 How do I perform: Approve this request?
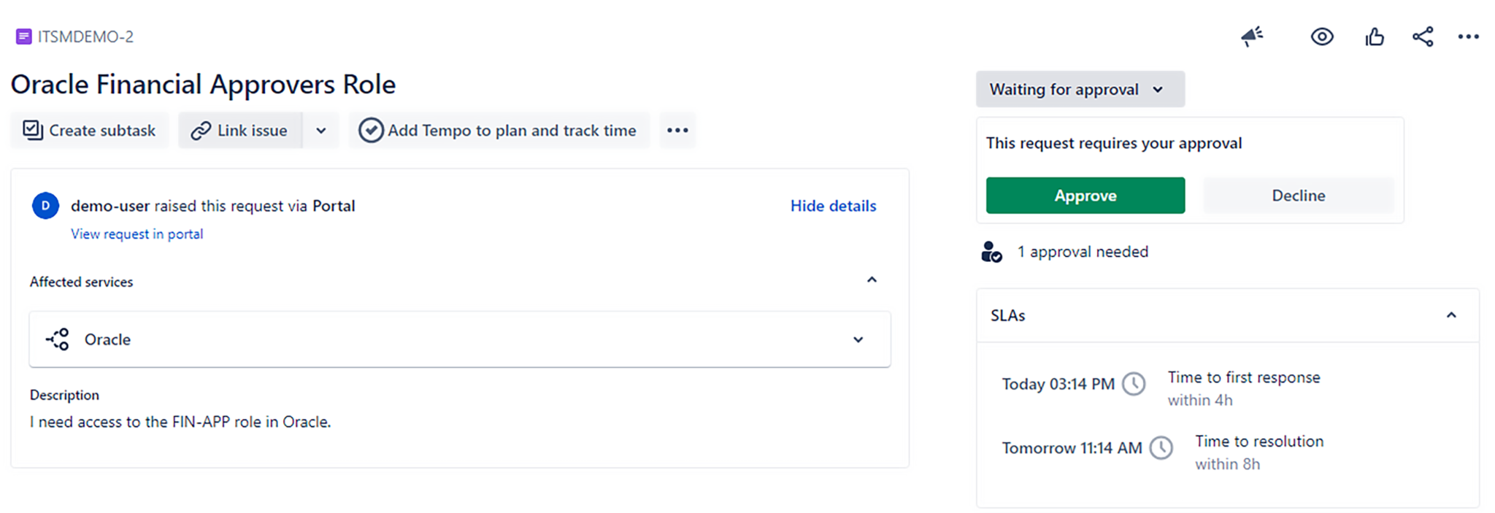[1085, 195]
